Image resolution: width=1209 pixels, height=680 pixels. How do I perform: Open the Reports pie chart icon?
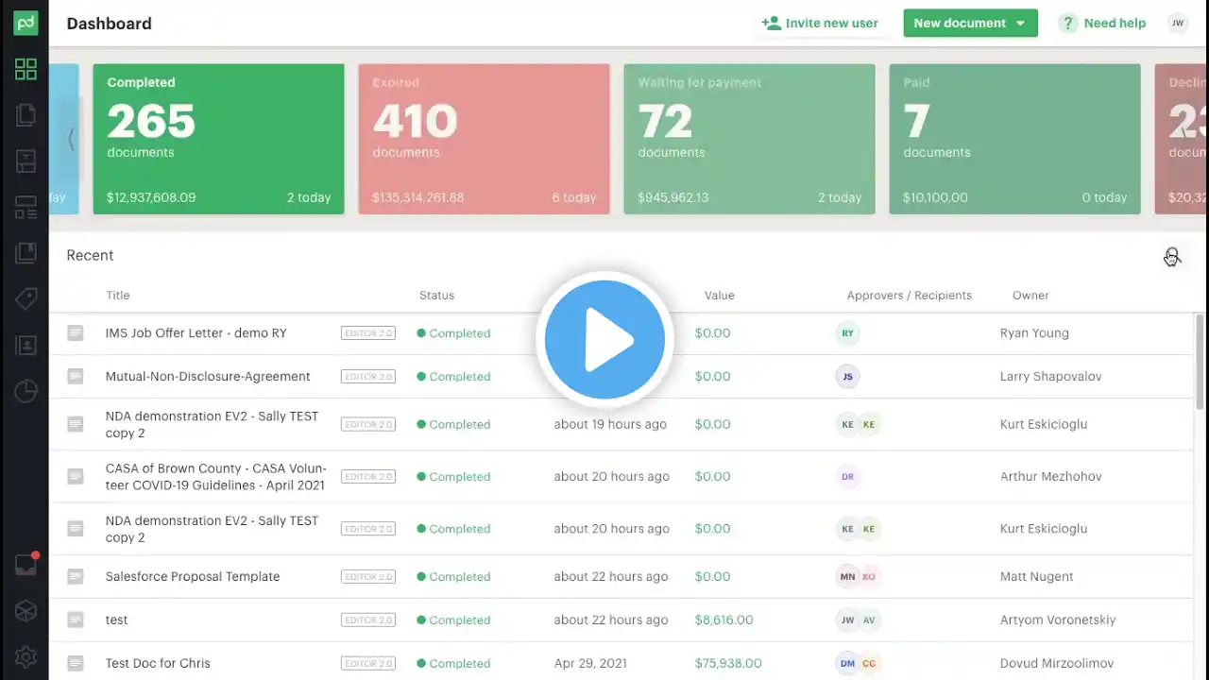point(26,391)
